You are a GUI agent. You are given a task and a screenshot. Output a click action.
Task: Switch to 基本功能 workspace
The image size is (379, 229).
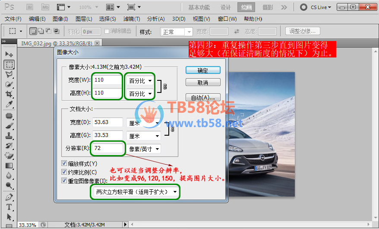[x=199, y=7]
